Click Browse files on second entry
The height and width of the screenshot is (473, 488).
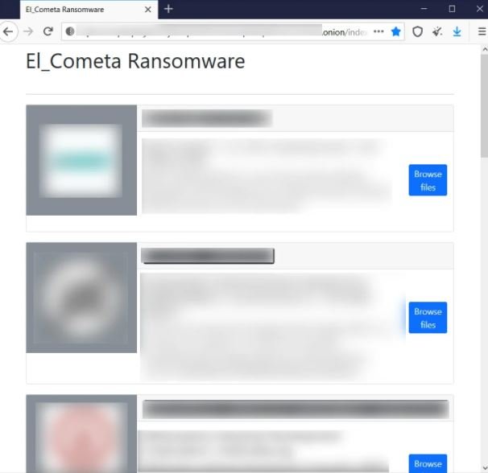click(428, 318)
